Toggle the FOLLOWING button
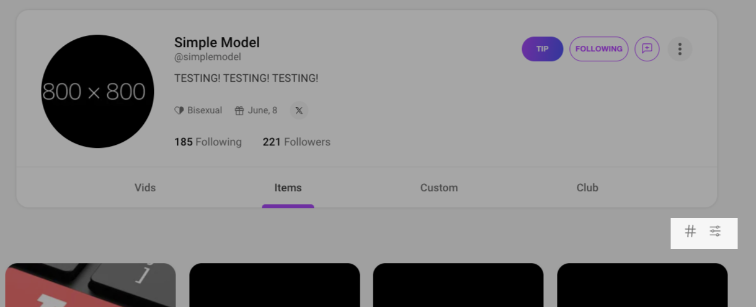Screen dimensions: 756x307 click(598, 49)
